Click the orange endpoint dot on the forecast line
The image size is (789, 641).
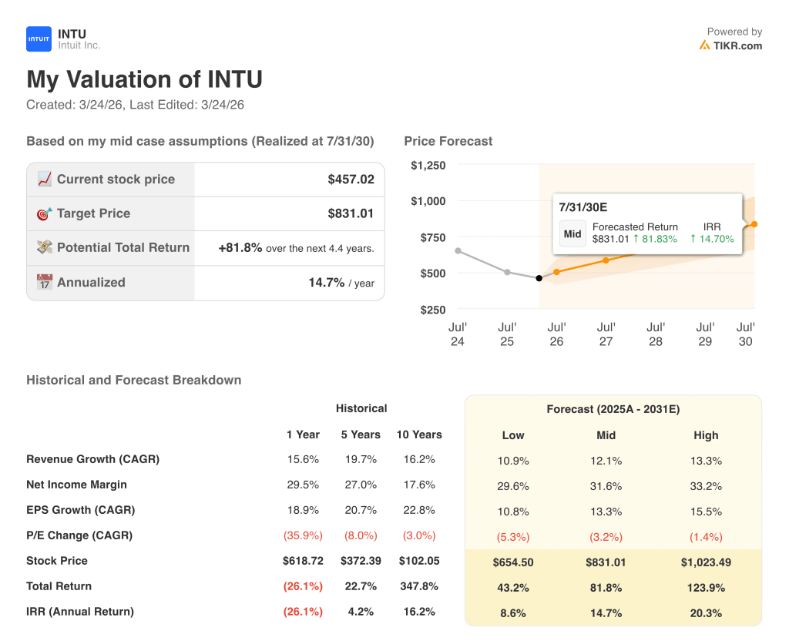pos(754,224)
